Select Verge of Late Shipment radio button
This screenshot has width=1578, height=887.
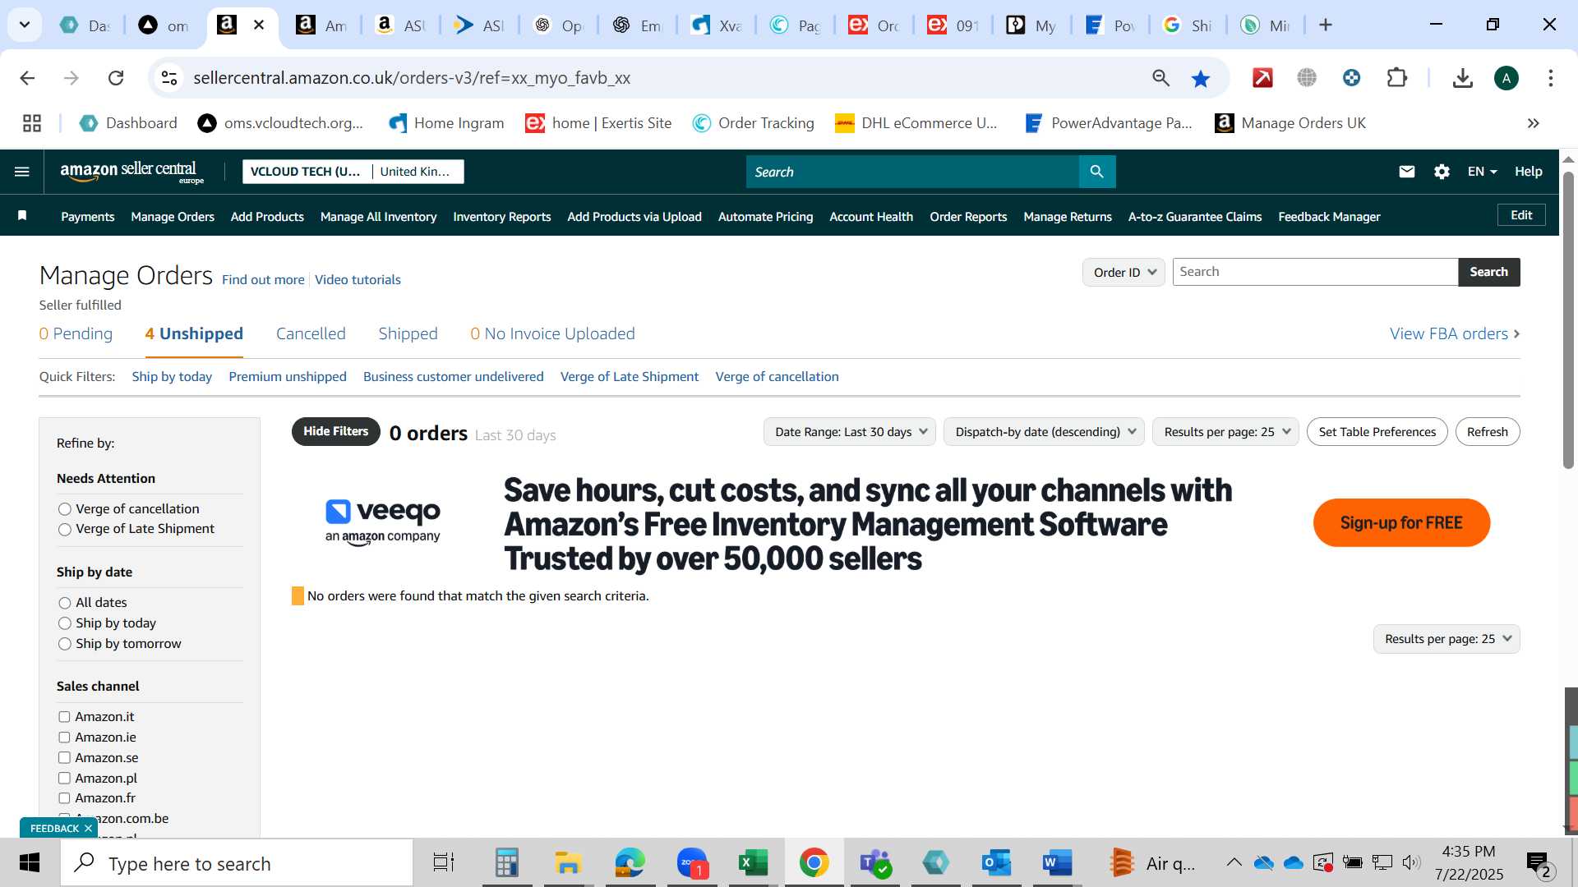coord(65,530)
